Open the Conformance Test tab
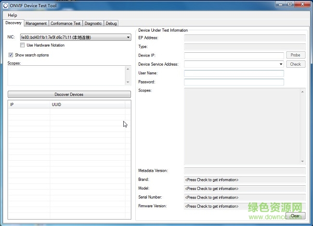This screenshot has width=313, height=226. coord(65,24)
